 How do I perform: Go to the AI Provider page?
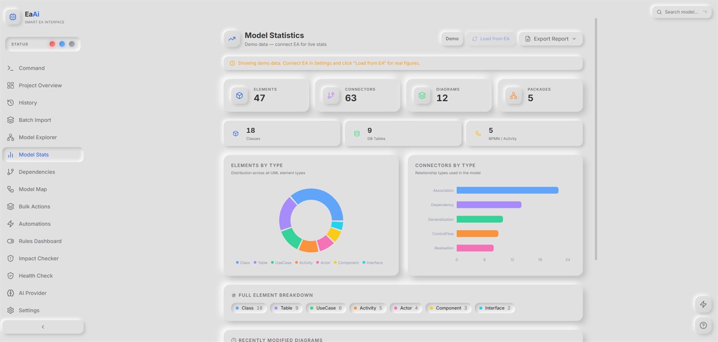(x=43, y=293)
